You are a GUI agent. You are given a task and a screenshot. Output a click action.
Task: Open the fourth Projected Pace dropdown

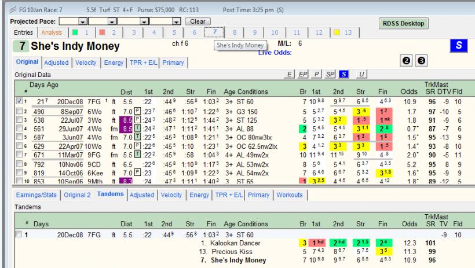176,21
